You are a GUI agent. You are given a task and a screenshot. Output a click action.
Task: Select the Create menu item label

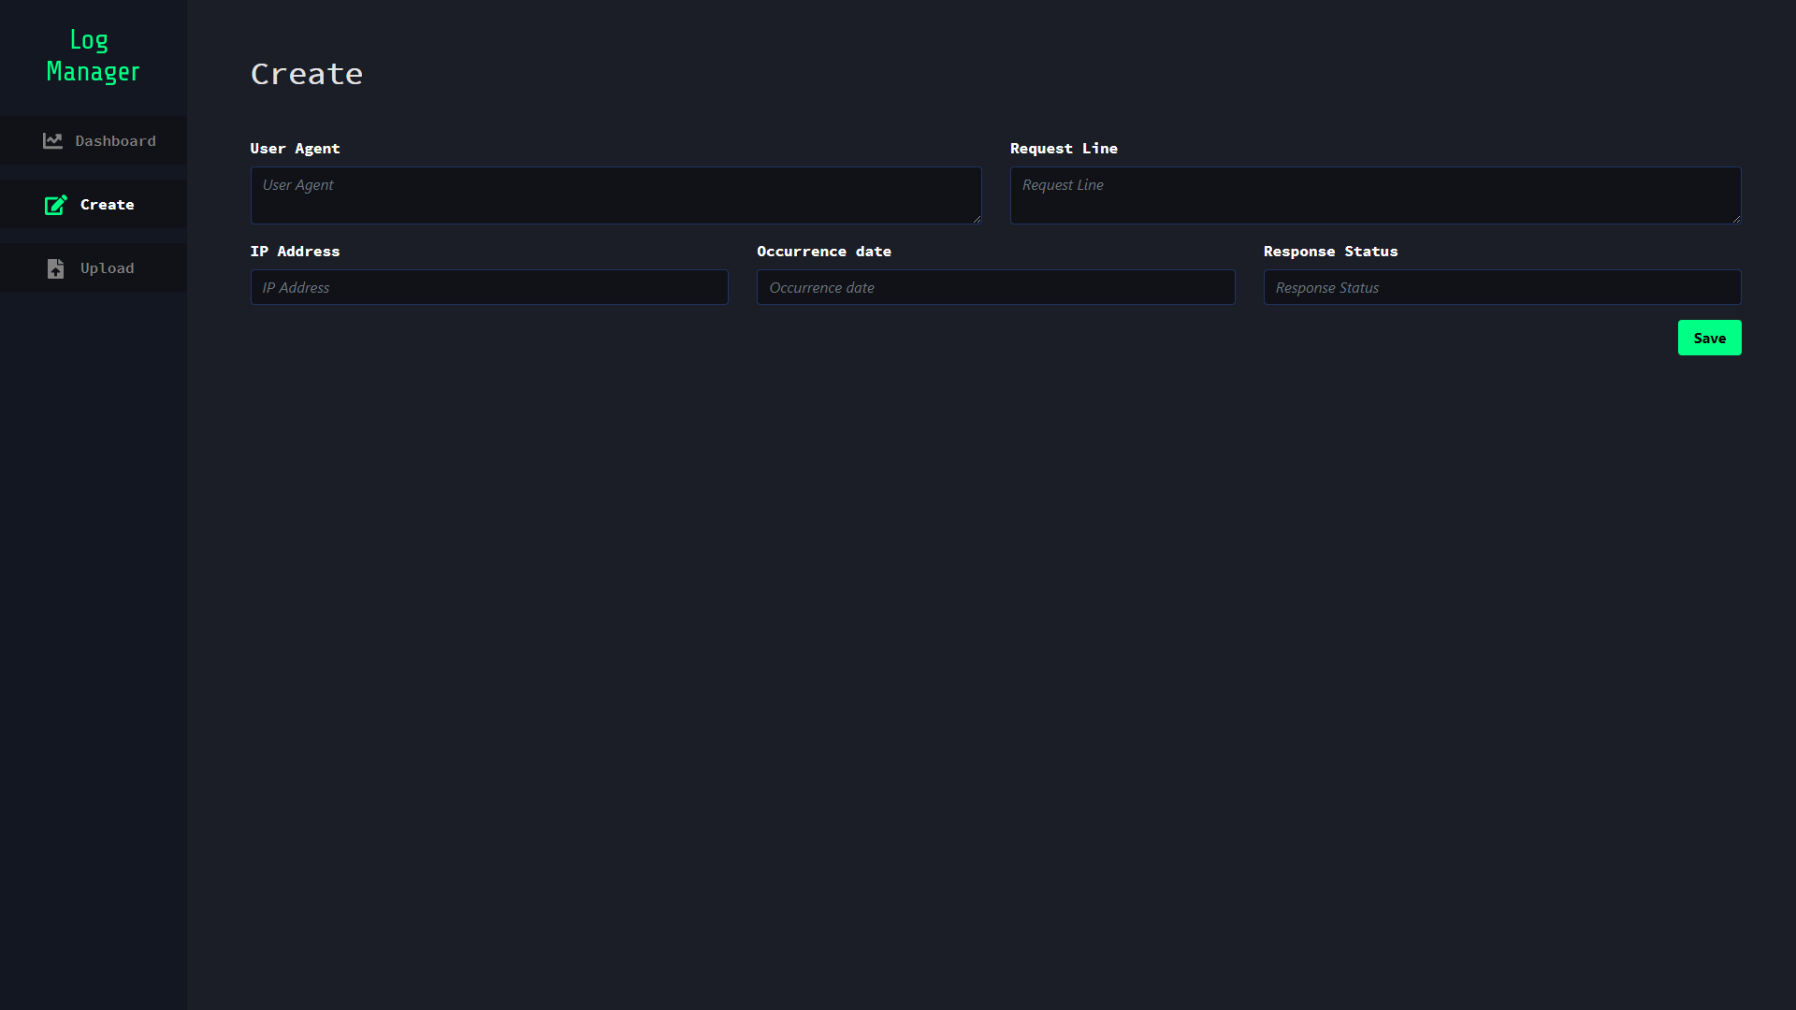coord(107,205)
